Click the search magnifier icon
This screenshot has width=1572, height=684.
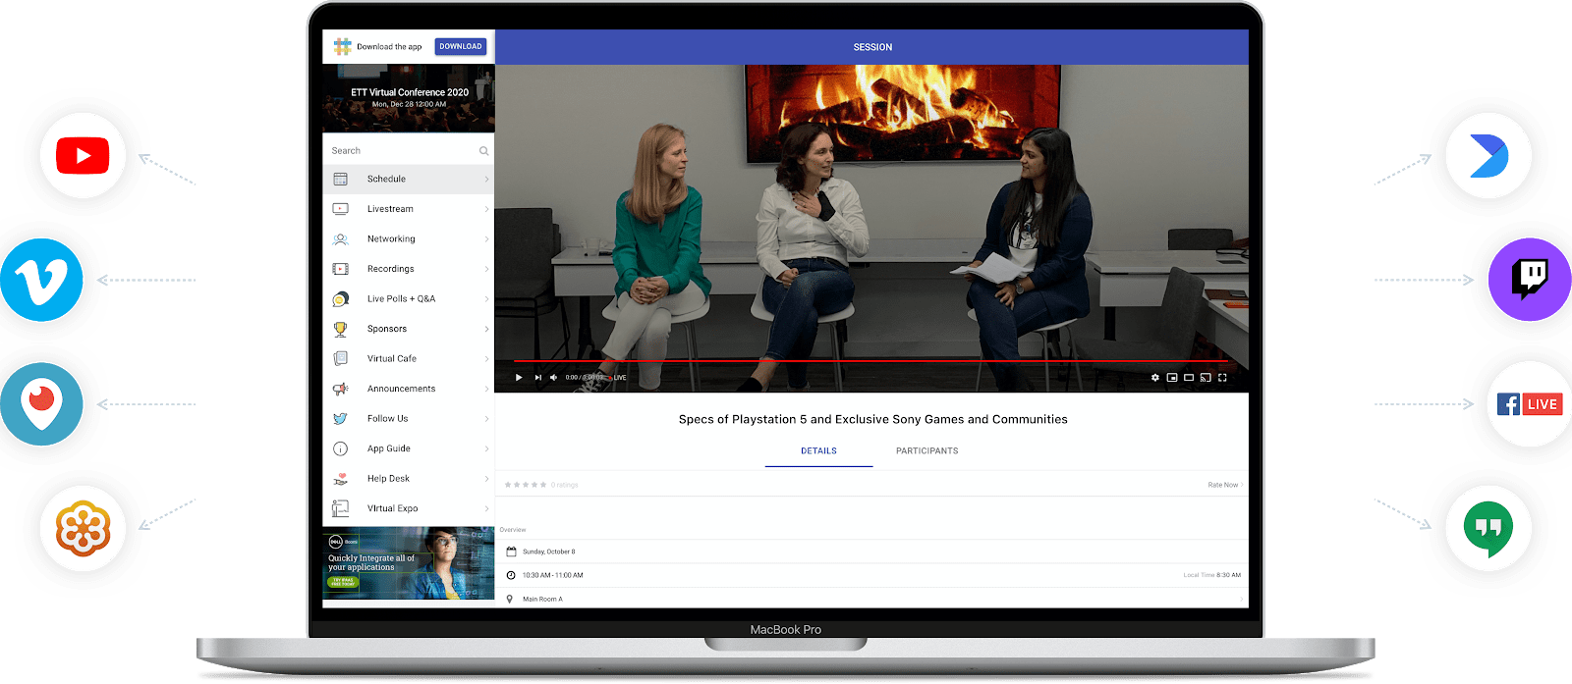483,151
